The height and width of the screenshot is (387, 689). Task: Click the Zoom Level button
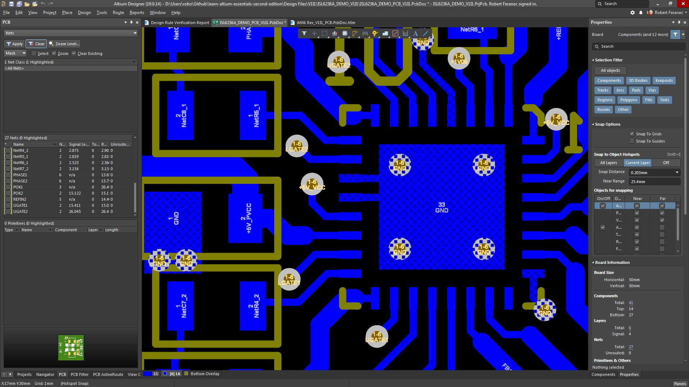(x=64, y=44)
